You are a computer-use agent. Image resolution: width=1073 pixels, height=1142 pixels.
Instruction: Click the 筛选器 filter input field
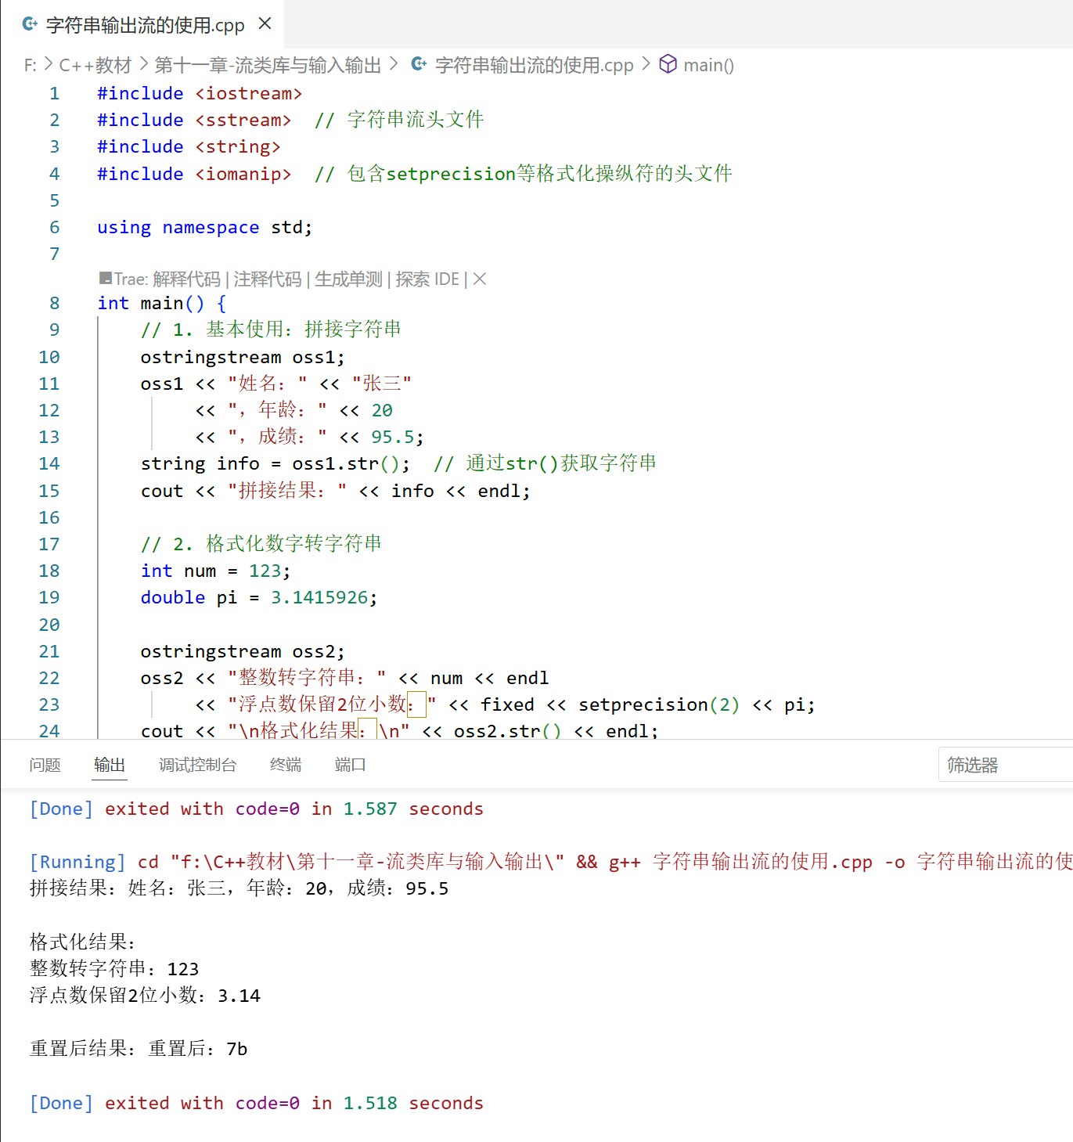coord(1006,765)
